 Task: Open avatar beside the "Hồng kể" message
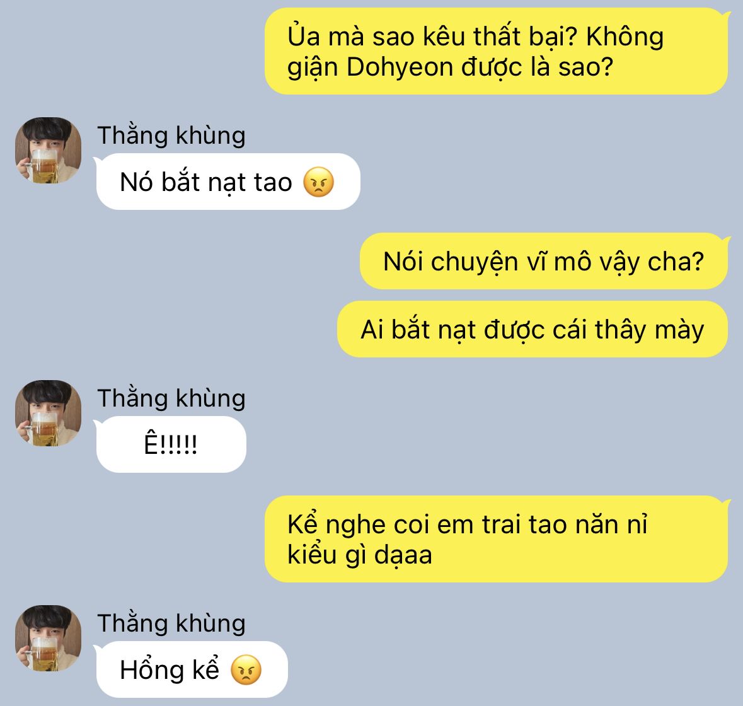tap(49, 639)
